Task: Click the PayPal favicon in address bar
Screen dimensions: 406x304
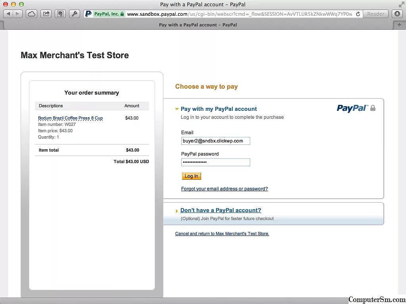Action: (x=88, y=14)
